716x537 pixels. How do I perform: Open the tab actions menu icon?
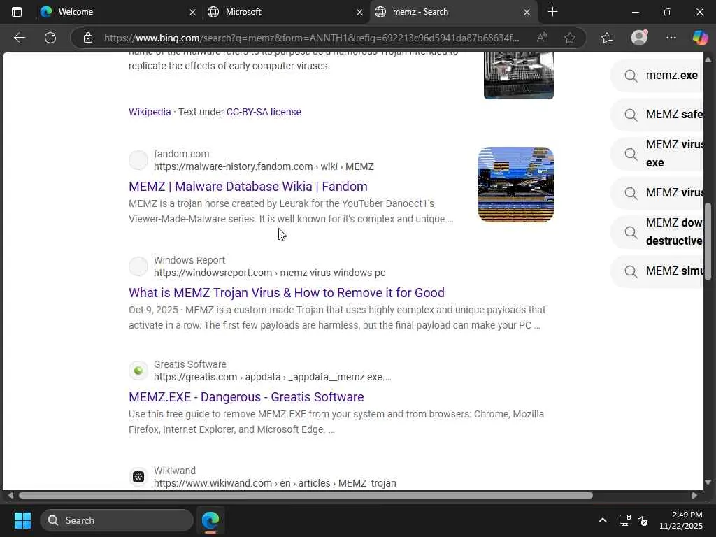click(17, 12)
